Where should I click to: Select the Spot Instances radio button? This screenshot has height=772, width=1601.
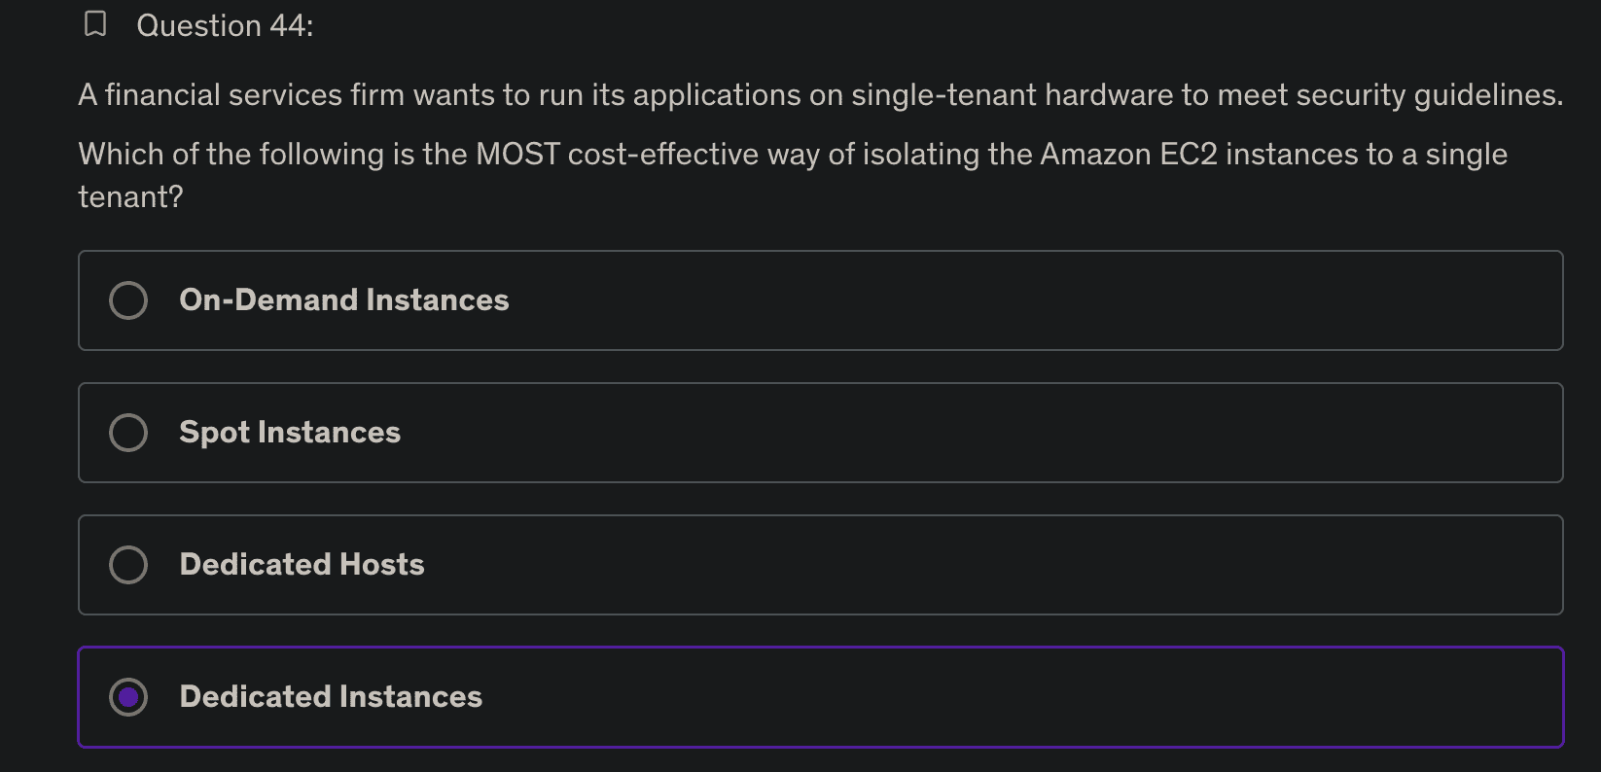click(x=128, y=433)
